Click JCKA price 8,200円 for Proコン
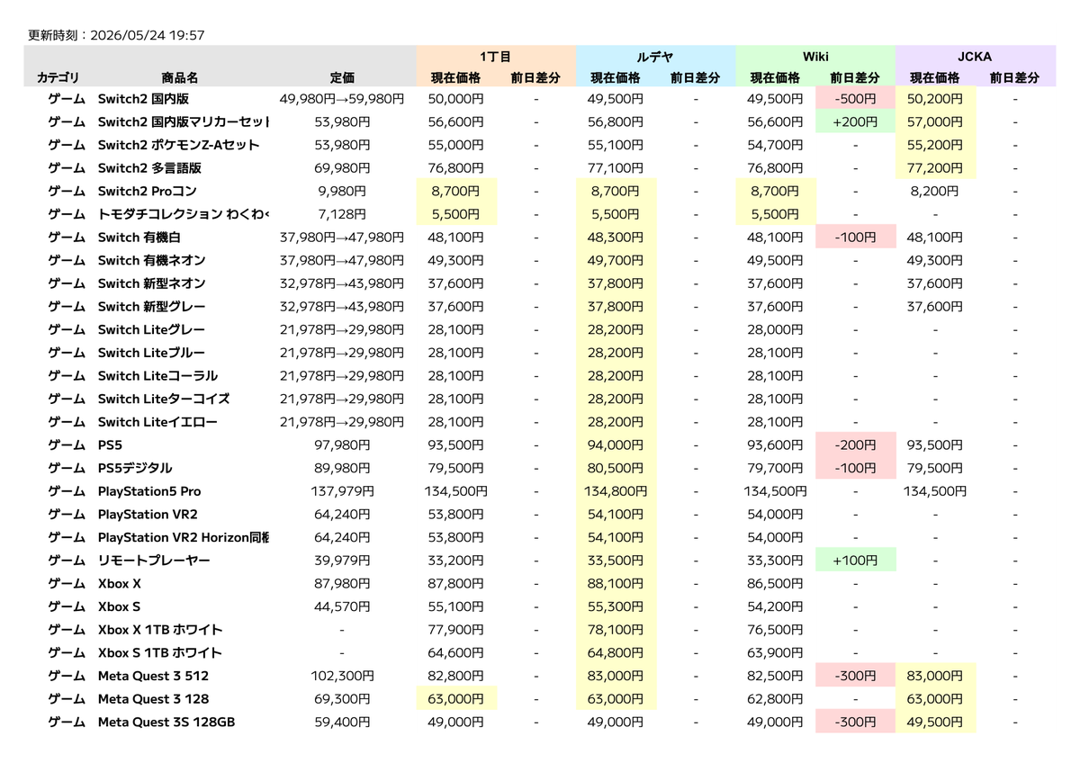This screenshot has height=763, width=1080. point(936,191)
